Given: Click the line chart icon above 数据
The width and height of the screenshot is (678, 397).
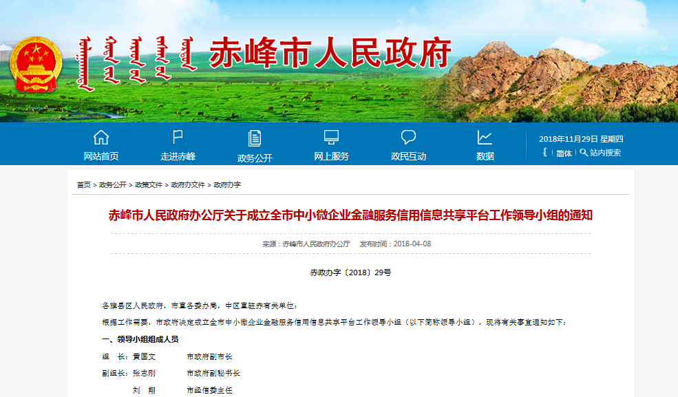Looking at the screenshot, I should [485, 137].
